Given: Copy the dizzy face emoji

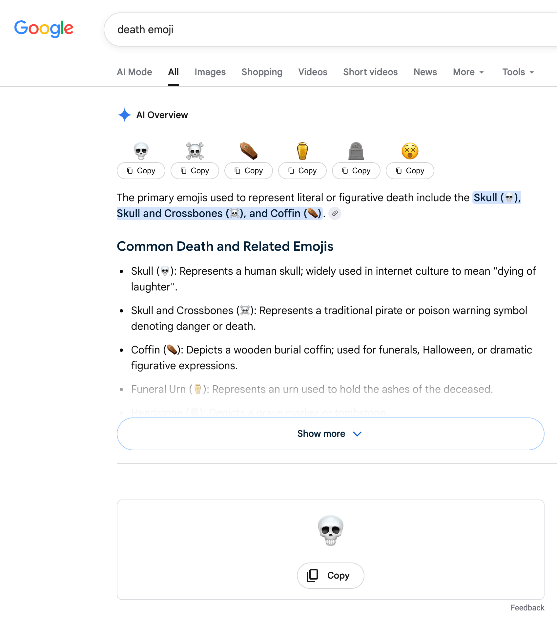Looking at the screenshot, I should (x=410, y=171).
